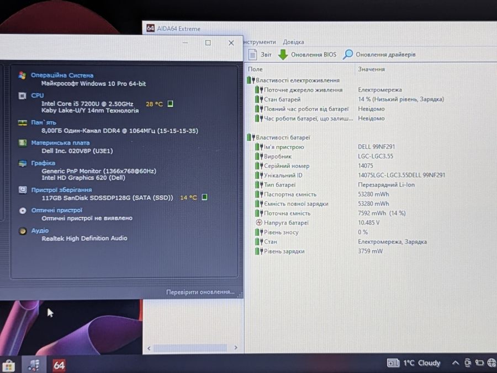Image resolution: width=497 pixels, height=373 pixels.
Task: Click the CPU chip icon in Speccy
Action: pyautogui.click(x=22, y=95)
